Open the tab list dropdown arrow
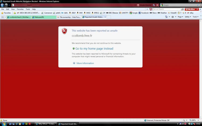The width and height of the screenshot is (202, 126). coord(5,17)
